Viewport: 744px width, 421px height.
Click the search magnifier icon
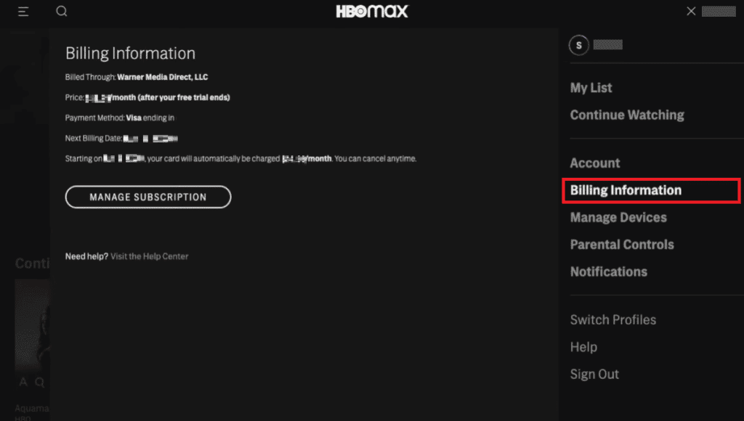[x=62, y=11]
